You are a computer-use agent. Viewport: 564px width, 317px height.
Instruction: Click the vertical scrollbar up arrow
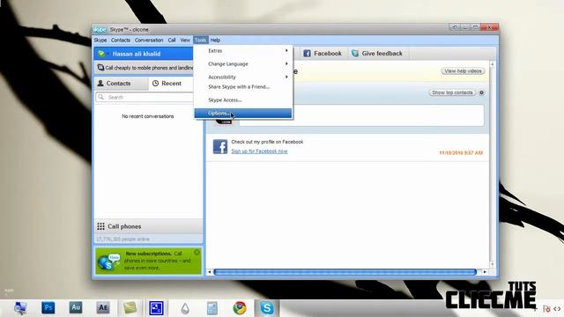[493, 64]
